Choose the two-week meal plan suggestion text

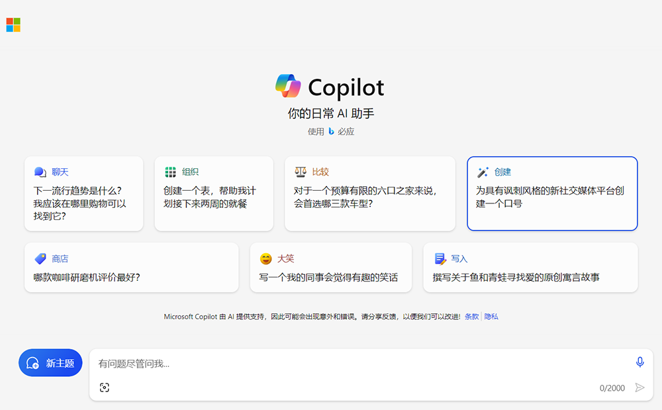point(209,197)
